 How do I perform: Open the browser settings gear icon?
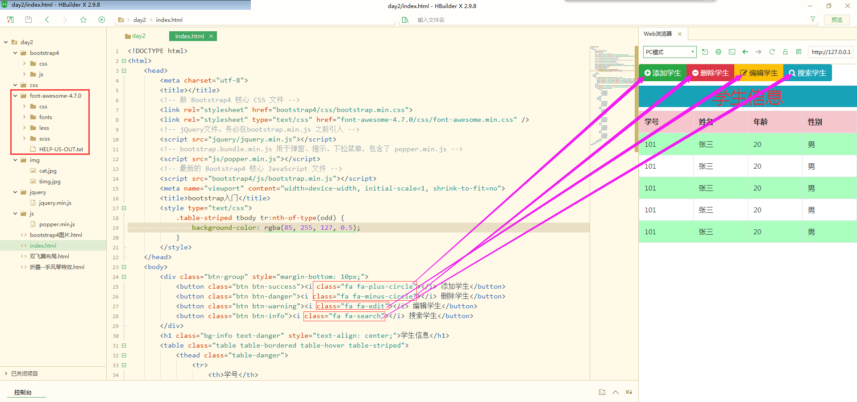(718, 52)
